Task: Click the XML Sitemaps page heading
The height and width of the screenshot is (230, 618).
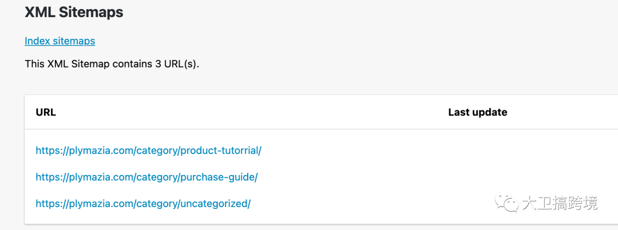Action: (74, 12)
